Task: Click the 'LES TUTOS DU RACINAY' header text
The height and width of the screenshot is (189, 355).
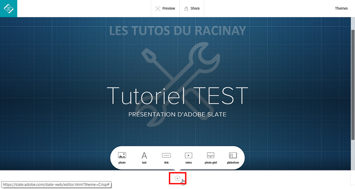Action: click(x=177, y=31)
